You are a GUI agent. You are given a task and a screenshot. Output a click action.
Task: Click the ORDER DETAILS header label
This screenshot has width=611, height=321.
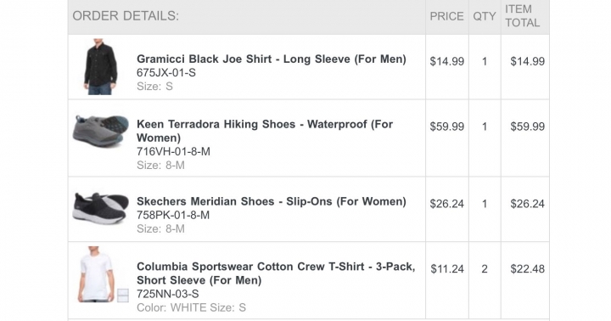tap(126, 16)
